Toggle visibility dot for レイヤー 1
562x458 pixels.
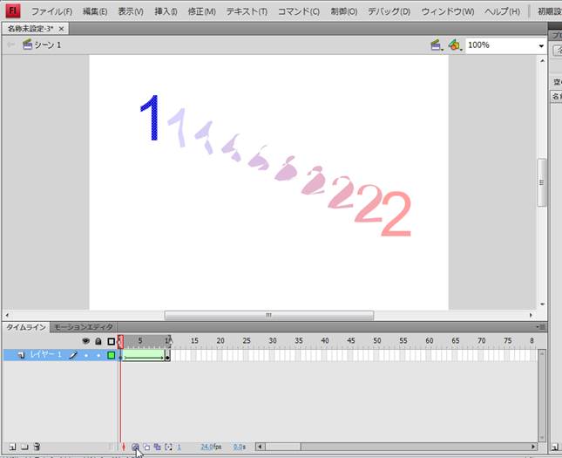[86, 355]
